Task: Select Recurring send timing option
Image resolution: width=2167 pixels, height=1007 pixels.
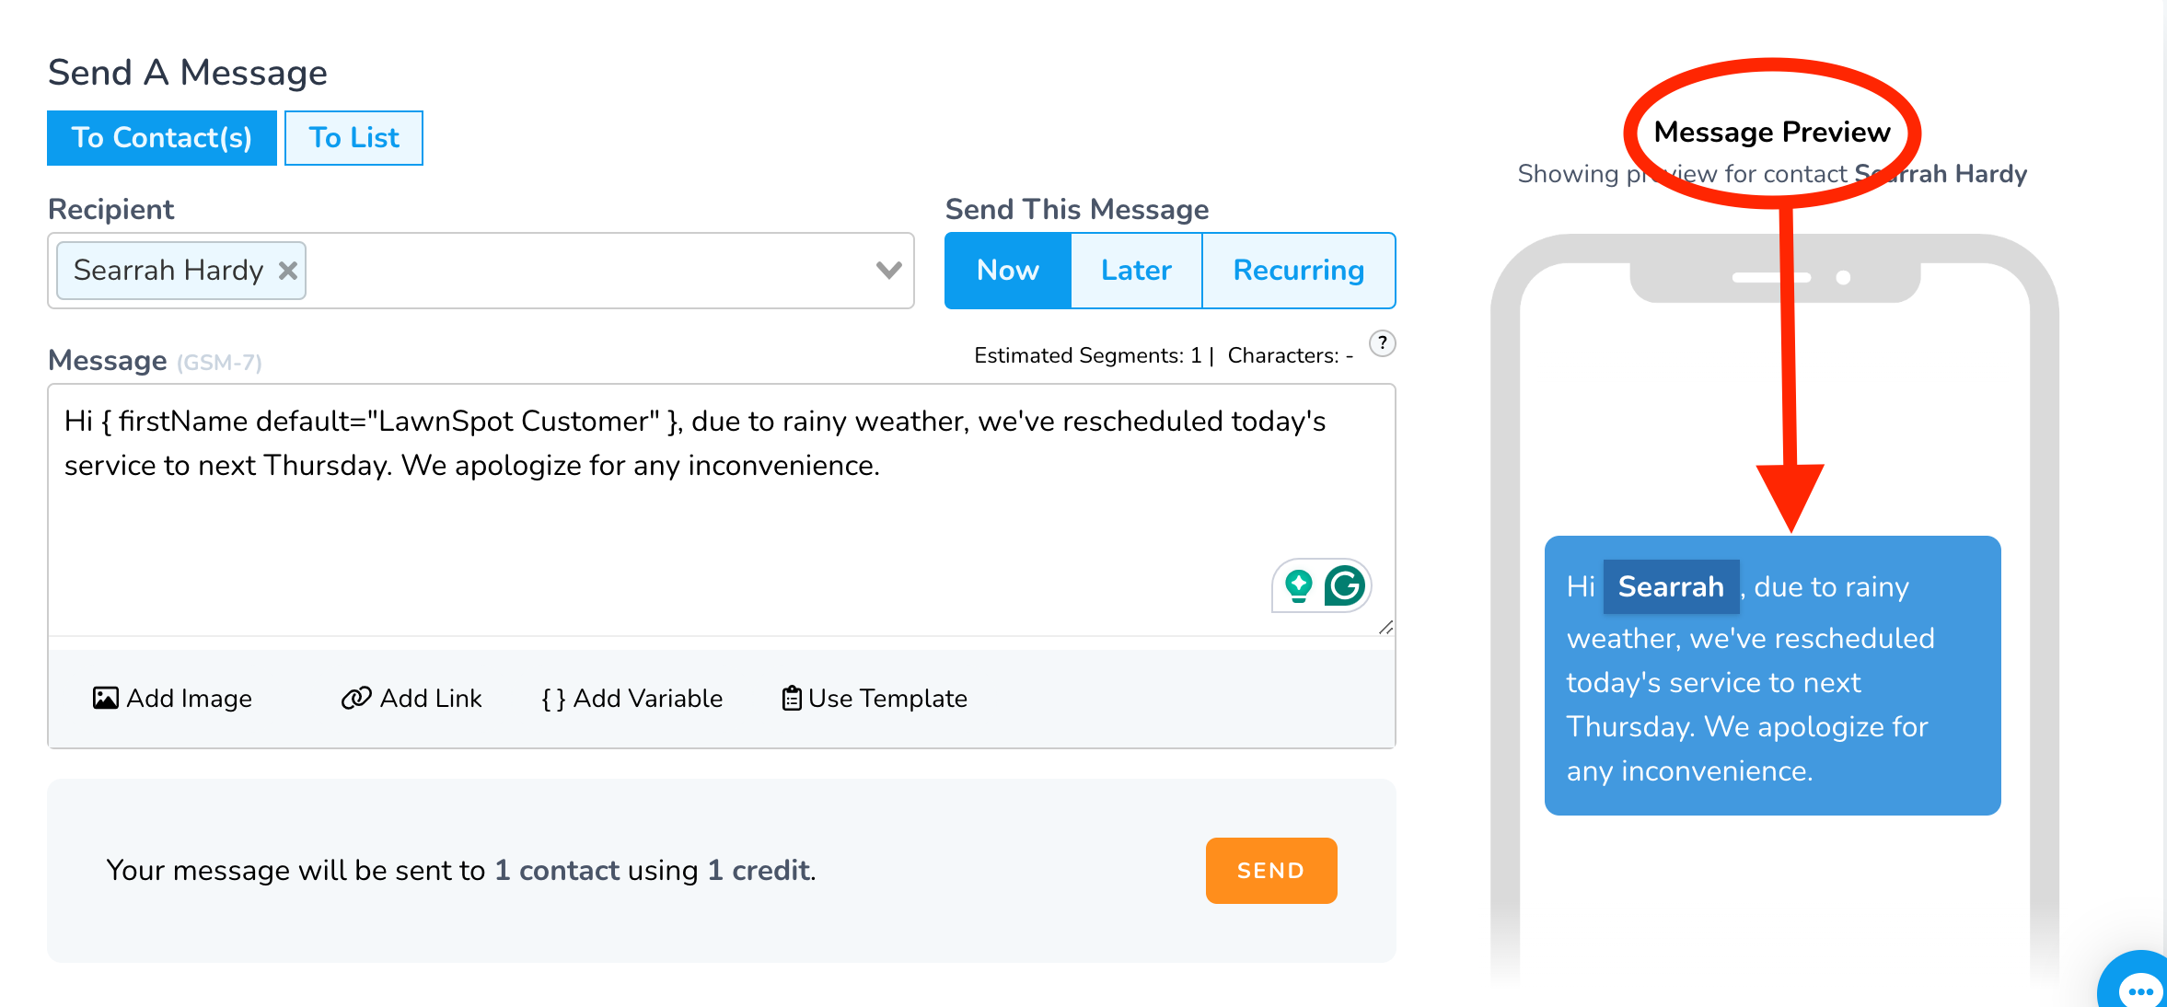Action: point(1298,271)
